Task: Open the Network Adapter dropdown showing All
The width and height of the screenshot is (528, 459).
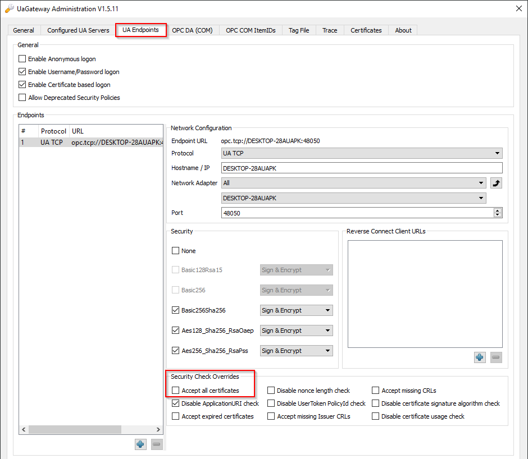Action: 353,183
